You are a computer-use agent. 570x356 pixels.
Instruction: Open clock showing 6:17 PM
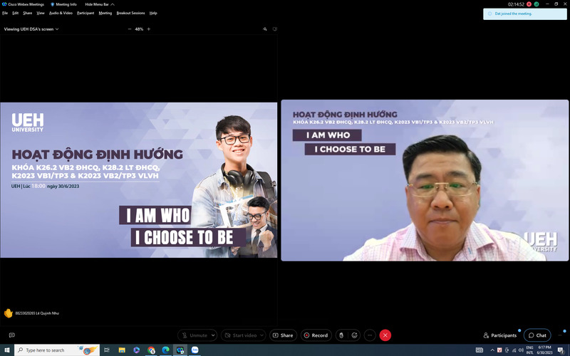544,350
